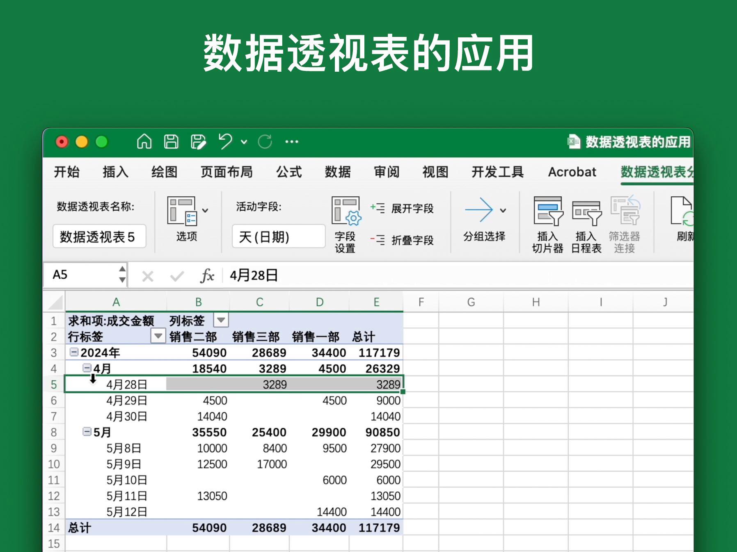Select the 销售二部 column label

(x=193, y=337)
